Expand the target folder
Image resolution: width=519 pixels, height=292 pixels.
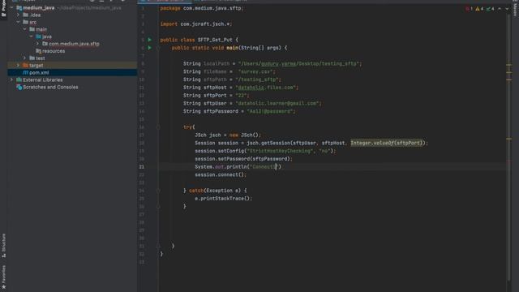point(19,66)
